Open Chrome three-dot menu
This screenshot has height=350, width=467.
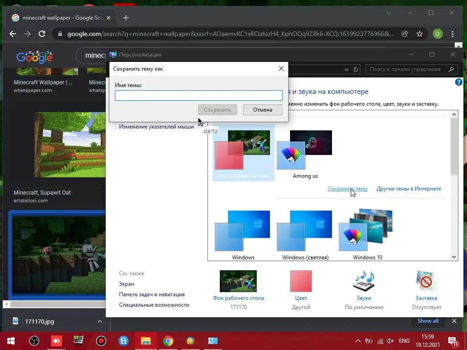click(x=453, y=34)
